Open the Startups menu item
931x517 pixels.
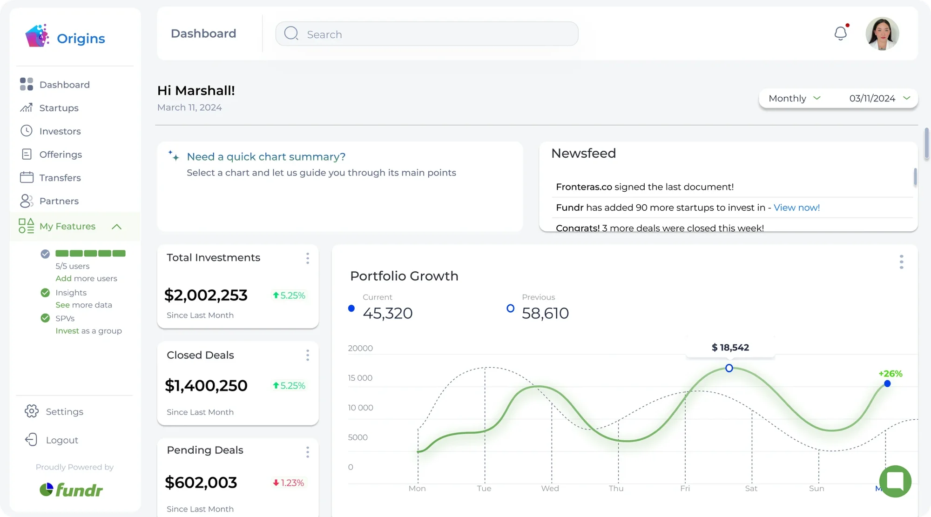[59, 108]
